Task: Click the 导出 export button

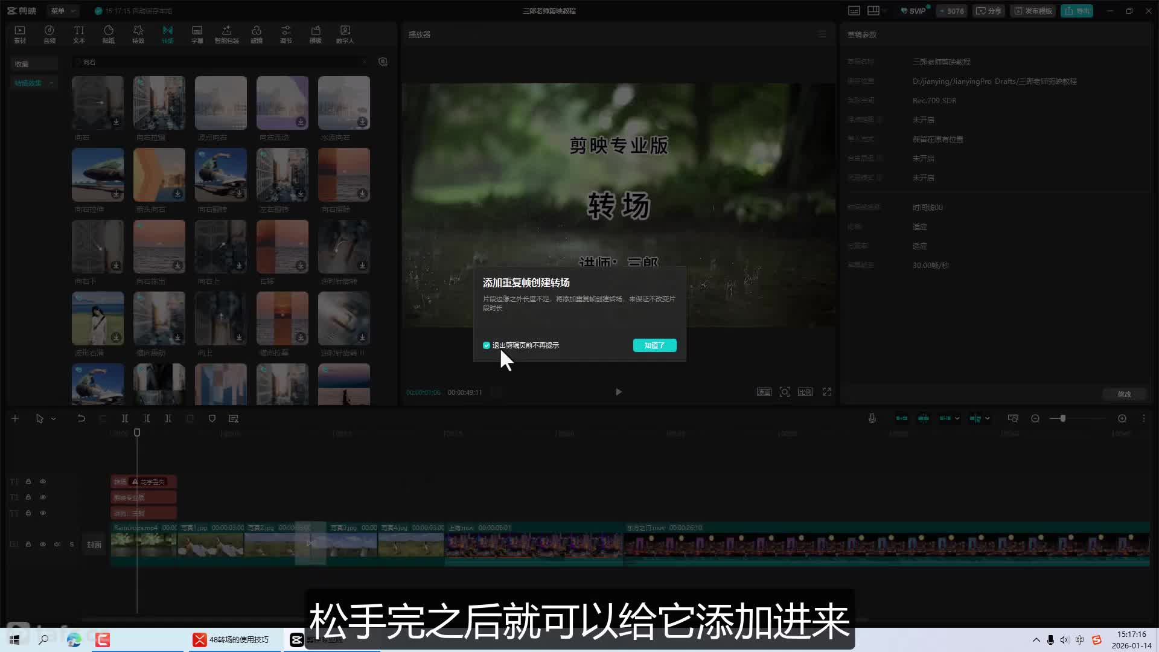Action: [x=1077, y=11]
